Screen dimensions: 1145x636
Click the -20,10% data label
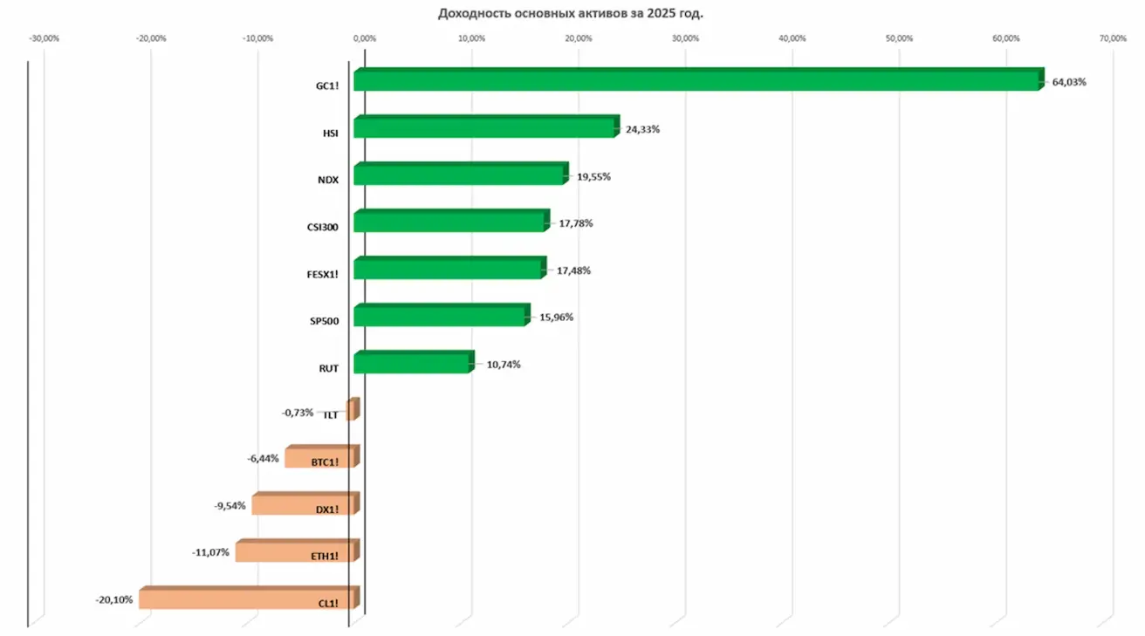[x=114, y=600]
